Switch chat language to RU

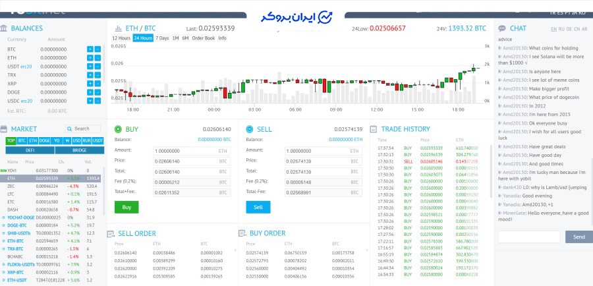(561, 29)
